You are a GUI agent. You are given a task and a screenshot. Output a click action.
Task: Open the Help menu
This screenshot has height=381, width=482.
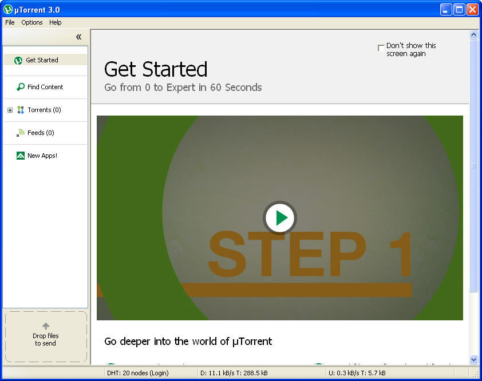pyautogui.click(x=55, y=22)
